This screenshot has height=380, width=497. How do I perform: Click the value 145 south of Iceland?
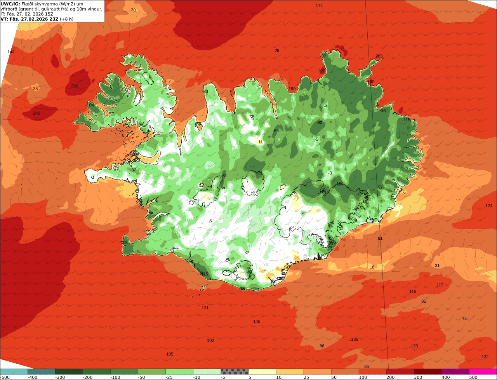click(257, 321)
